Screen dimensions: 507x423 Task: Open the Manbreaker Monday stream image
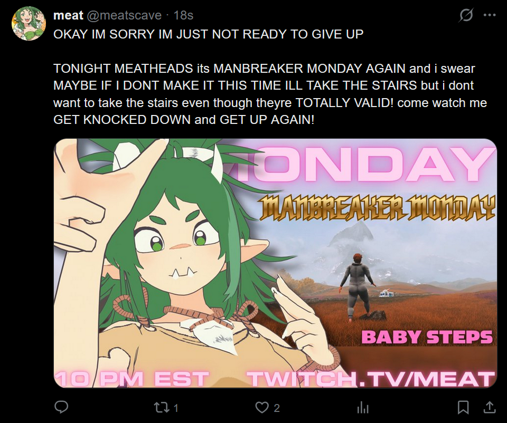click(275, 263)
